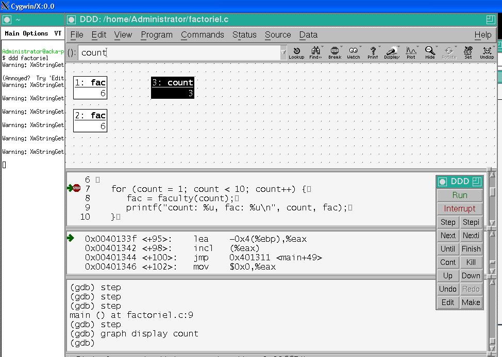Click the Hide toolbar icon
This screenshot has height=357, width=502.
click(430, 53)
